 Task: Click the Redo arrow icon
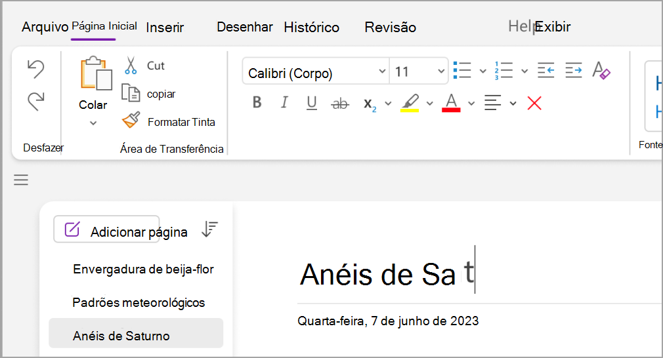coord(36,102)
